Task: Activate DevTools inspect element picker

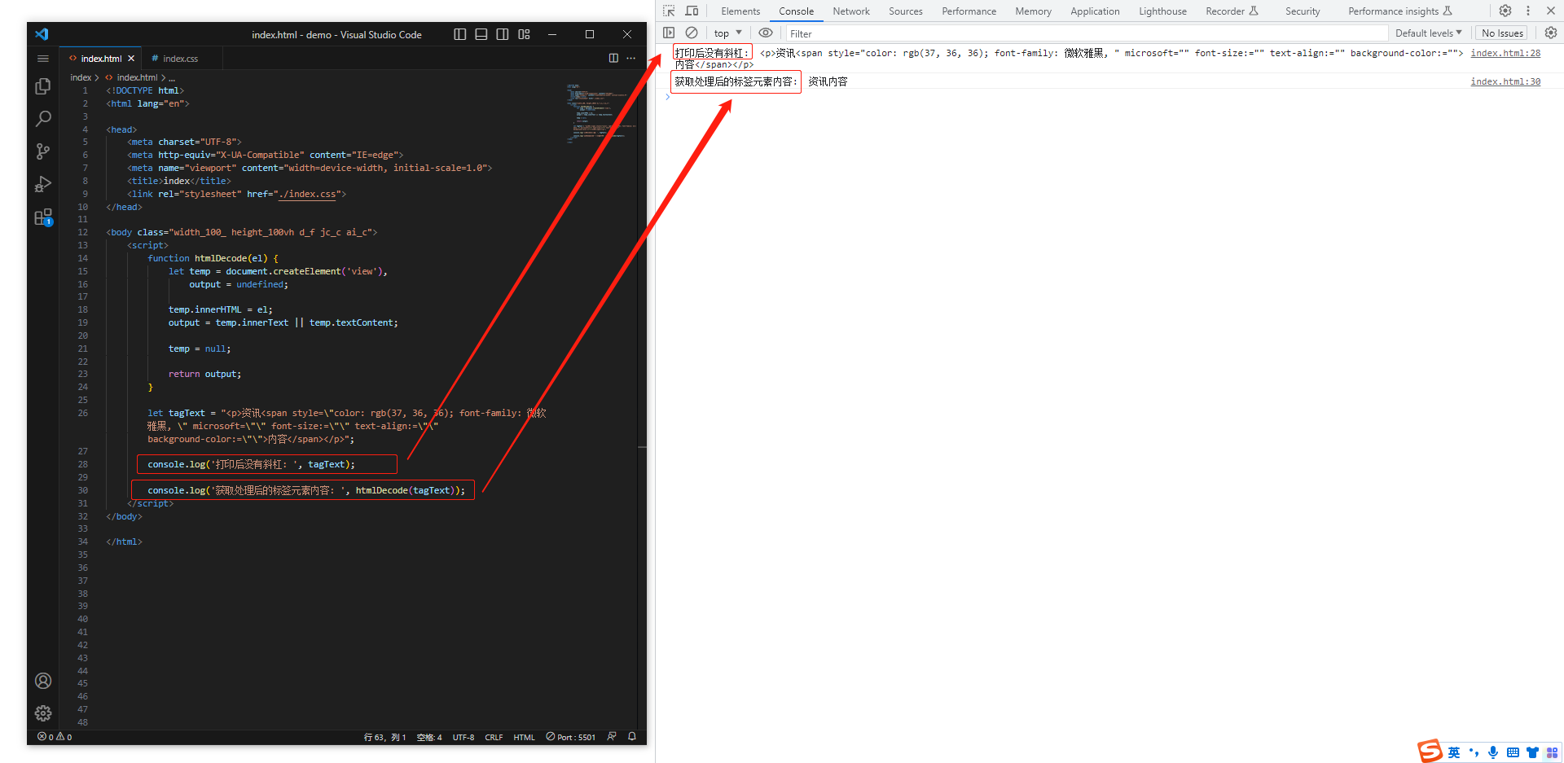Action: click(x=669, y=11)
